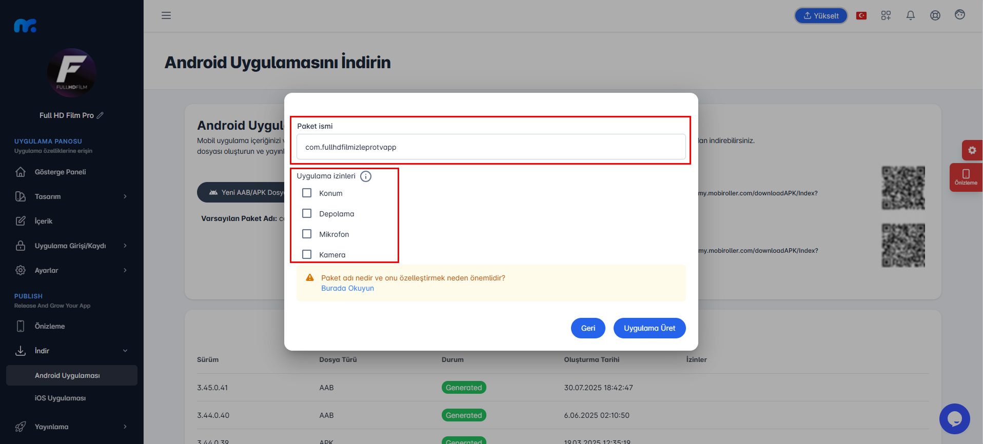Click the support lifebuoy icon
Image resolution: width=983 pixels, height=444 pixels.
(935, 15)
